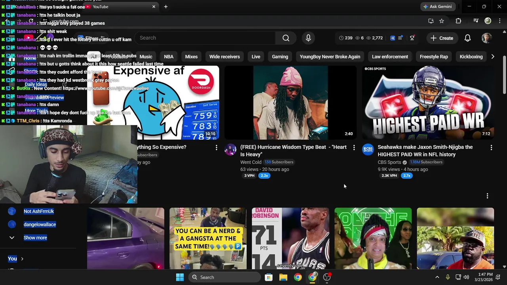Open the Went Cold channel avatar

click(x=231, y=150)
